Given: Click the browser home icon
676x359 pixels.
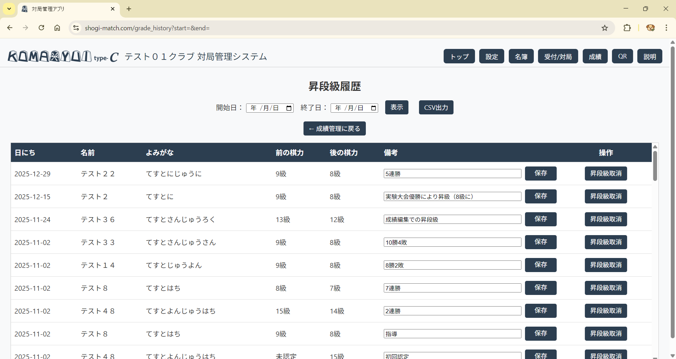Looking at the screenshot, I should (x=57, y=28).
